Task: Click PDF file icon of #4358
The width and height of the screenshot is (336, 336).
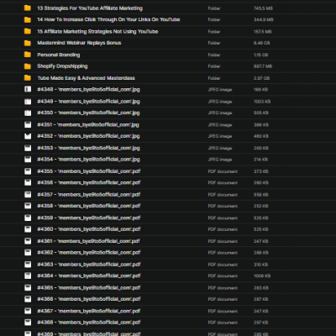Action: tap(28, 206)
